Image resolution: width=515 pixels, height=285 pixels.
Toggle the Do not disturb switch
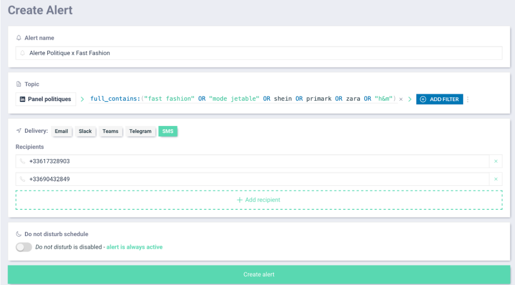click(24, 247)
